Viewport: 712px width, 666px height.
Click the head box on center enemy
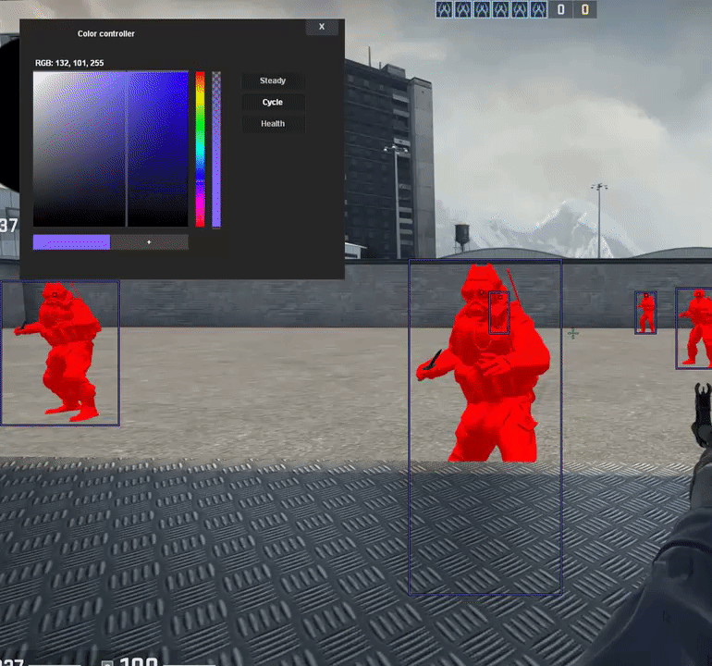pos(499,313)
